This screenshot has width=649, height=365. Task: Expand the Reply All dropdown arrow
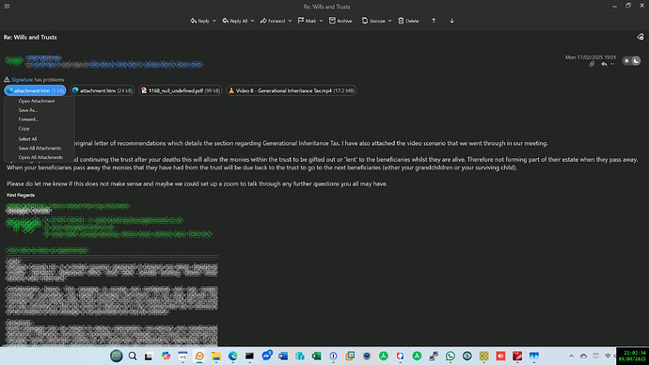[252, 21]
